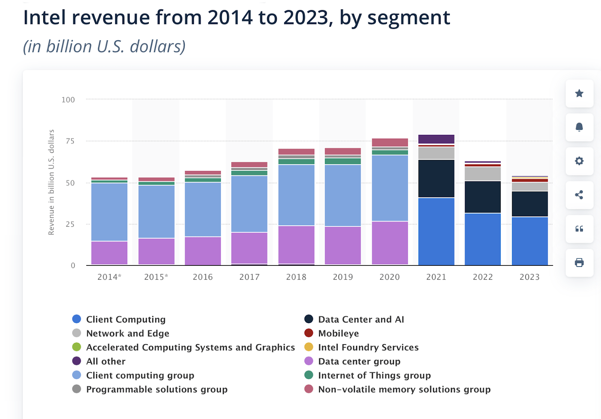Open the citation tool via quote icon
601x419 pixels.
[579, 229]
